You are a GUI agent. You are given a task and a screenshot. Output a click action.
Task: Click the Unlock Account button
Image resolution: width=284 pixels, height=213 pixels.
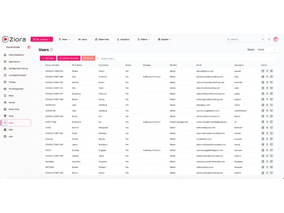[x=69, y=58]
